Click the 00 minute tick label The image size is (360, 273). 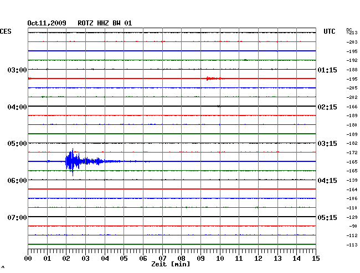(x=28, y=259)
